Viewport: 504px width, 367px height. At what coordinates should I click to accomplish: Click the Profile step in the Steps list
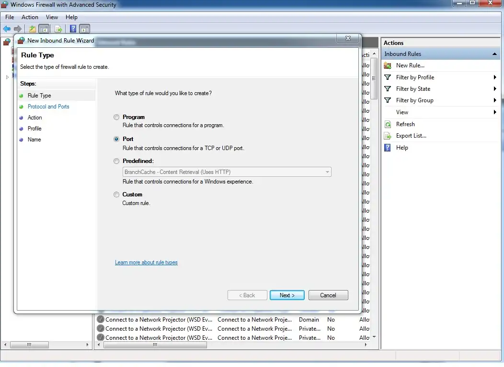[34, 129]
